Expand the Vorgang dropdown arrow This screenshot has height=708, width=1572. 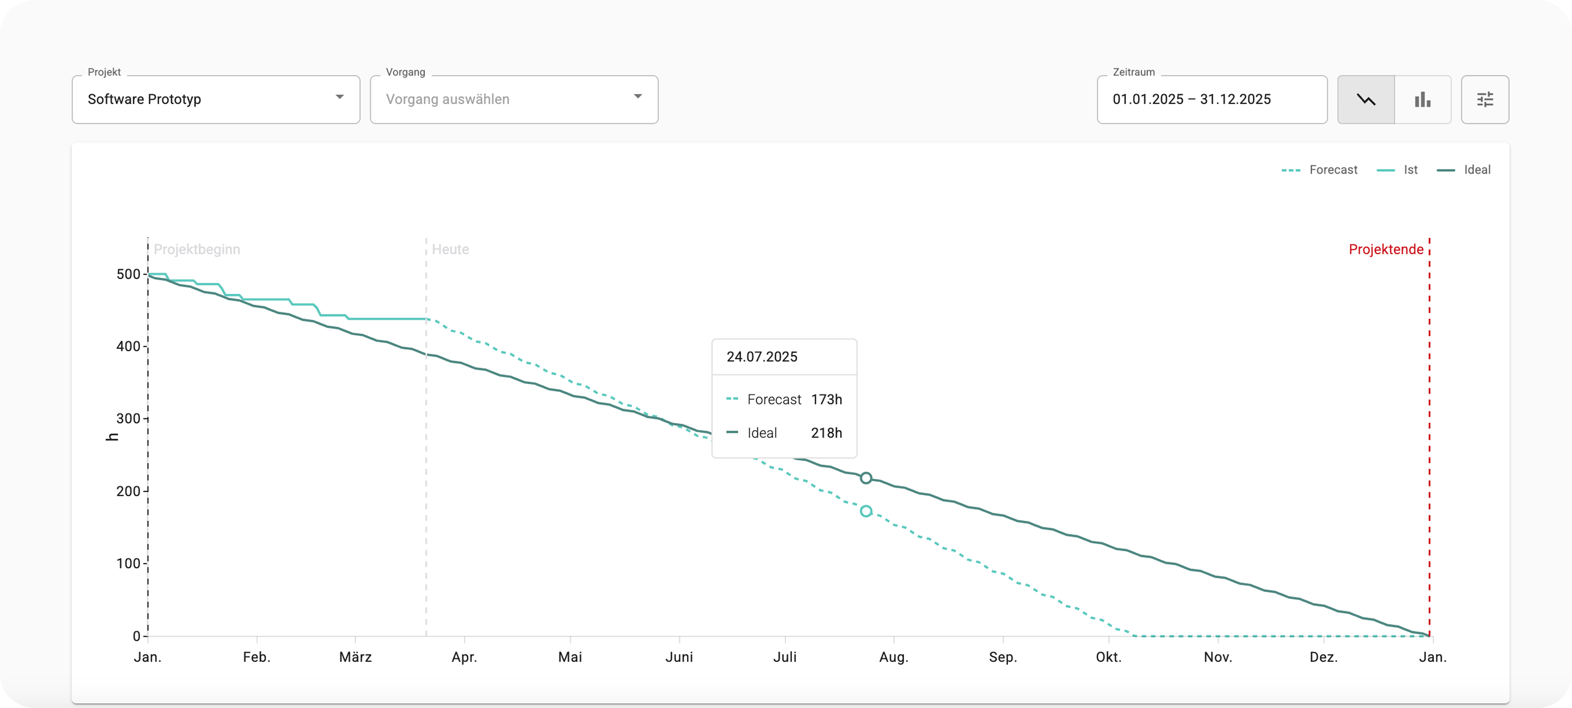point(638,97)
